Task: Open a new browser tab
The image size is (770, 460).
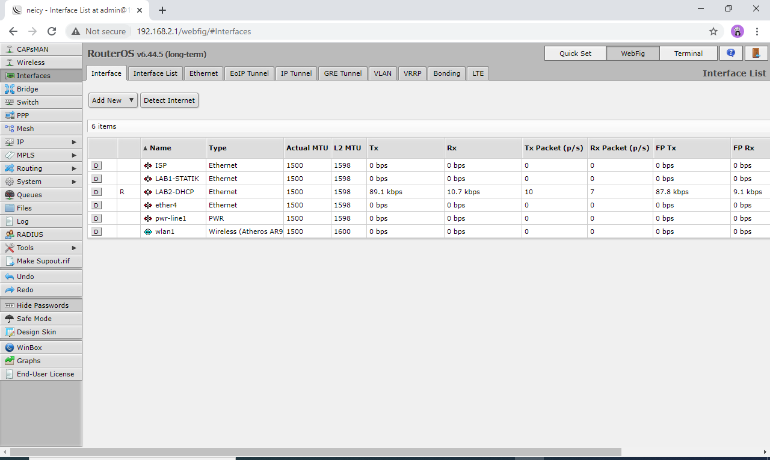Action: pyautogui.click(x=162, y=10)
